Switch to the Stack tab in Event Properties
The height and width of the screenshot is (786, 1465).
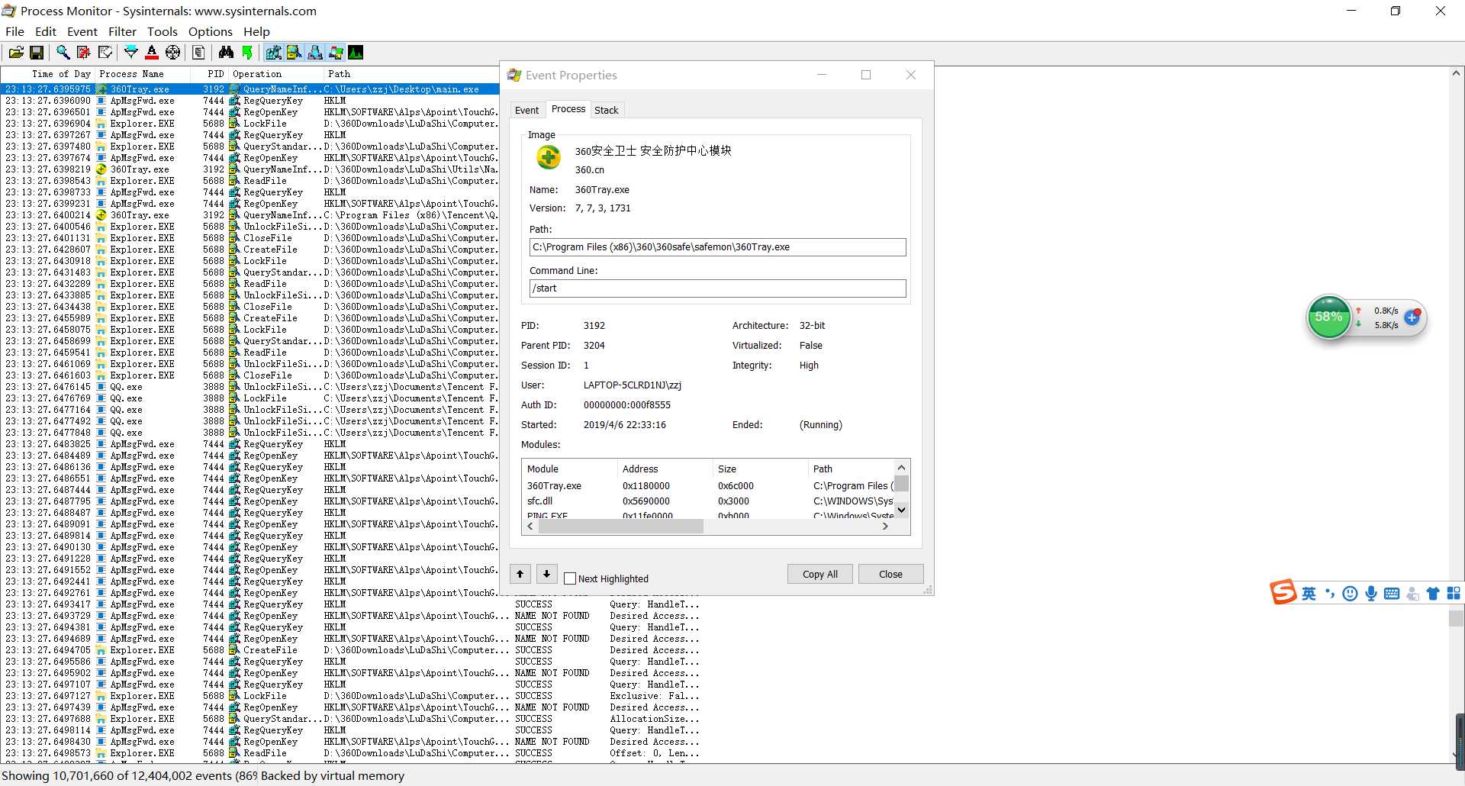click(x=607, y=110)
